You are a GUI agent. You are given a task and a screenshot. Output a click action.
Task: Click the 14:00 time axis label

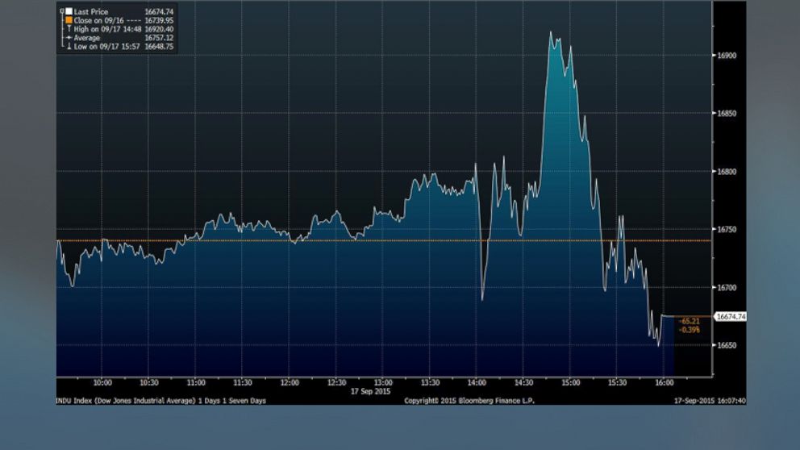[477, 382]
